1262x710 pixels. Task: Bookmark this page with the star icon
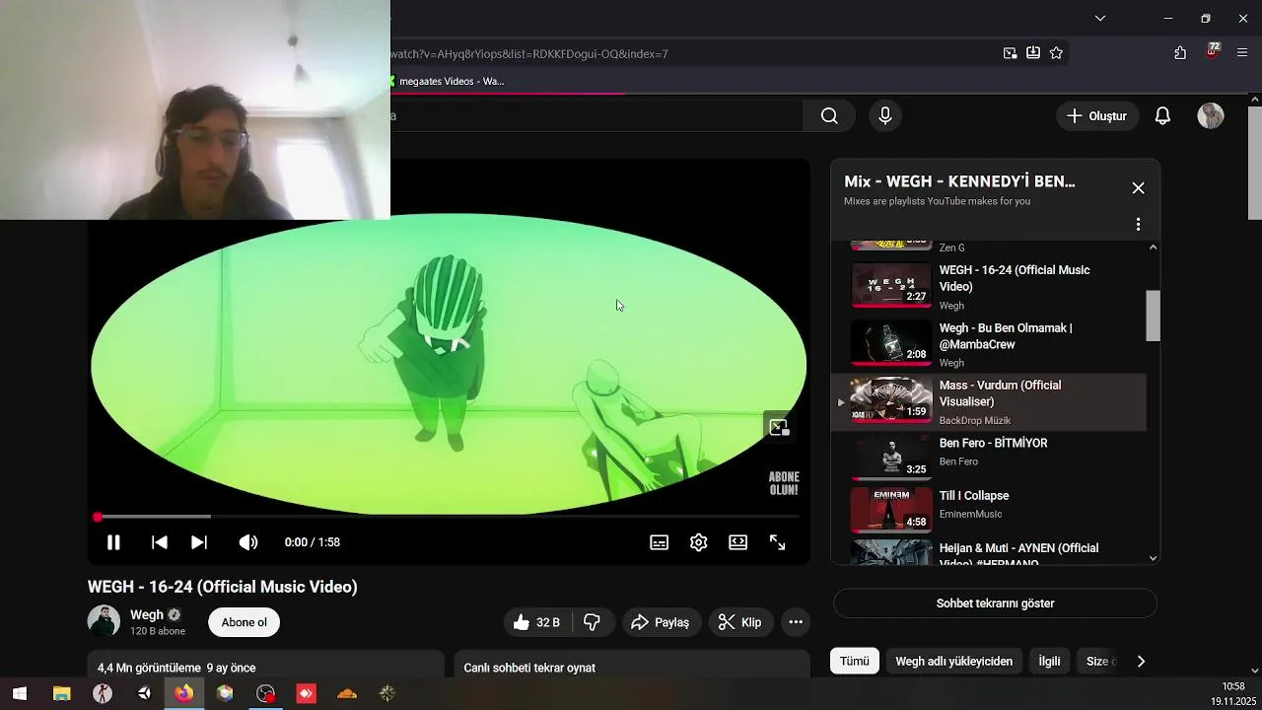pyautogui.click(x=1057, y=53)
